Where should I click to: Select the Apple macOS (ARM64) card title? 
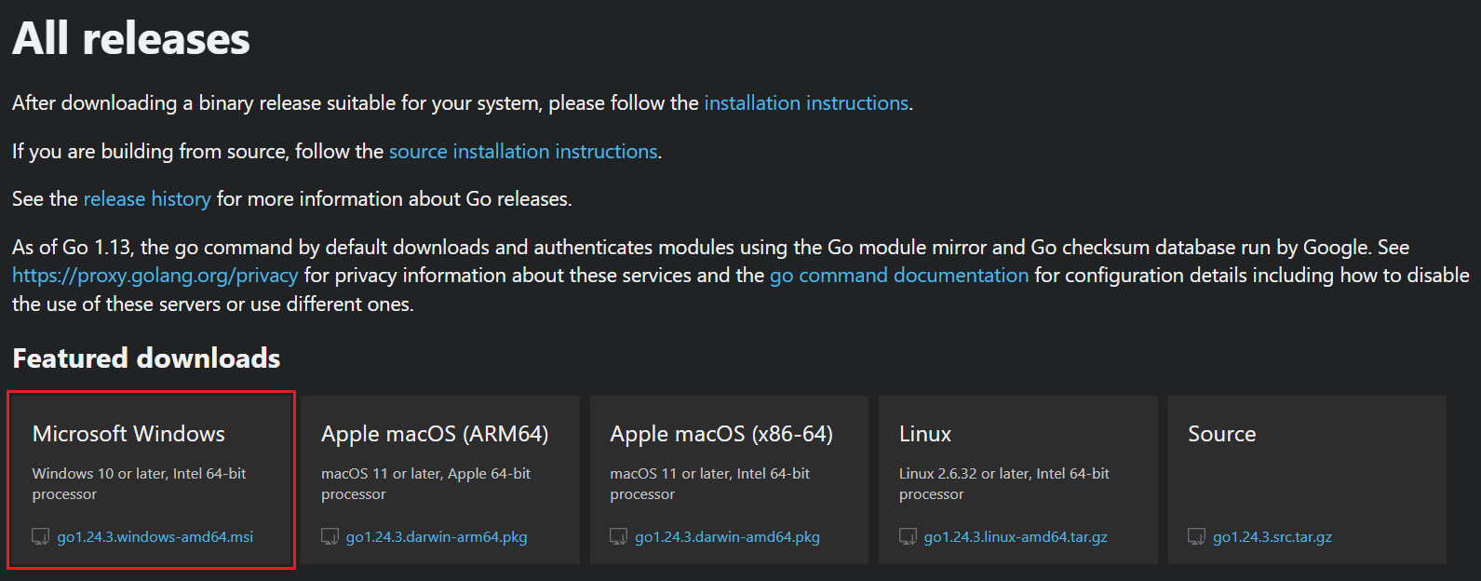click(x=435, y=434)
